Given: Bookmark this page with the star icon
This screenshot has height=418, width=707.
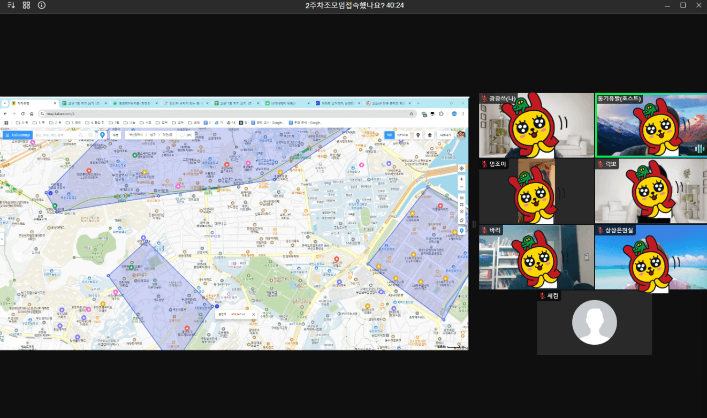Looking at the screenshot, I should (412, 113).
